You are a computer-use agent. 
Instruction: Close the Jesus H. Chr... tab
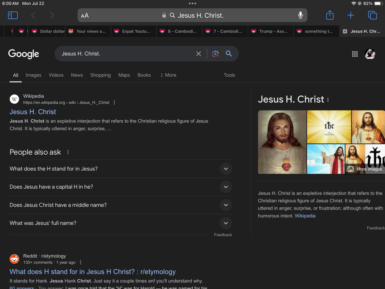pos(345,31)
